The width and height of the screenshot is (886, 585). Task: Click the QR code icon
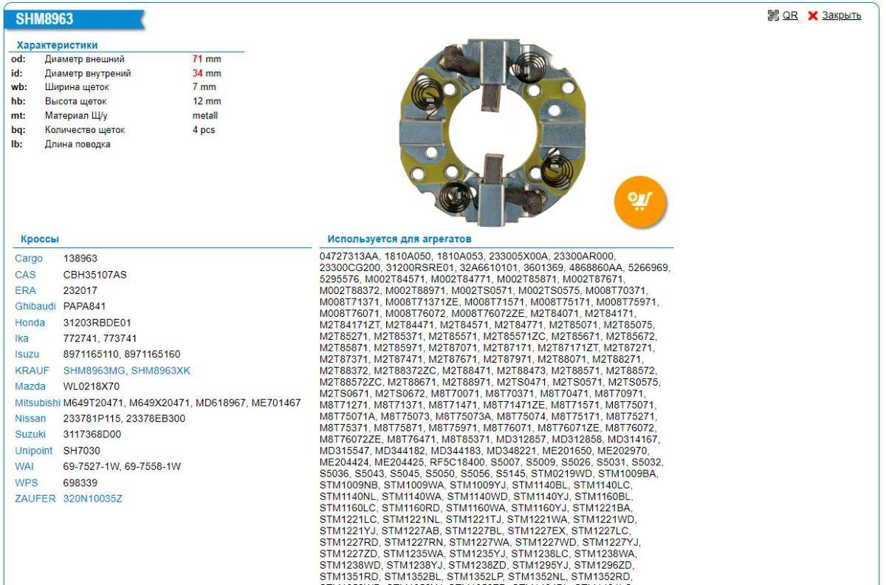pyautogui.click(x=773, y=16)
